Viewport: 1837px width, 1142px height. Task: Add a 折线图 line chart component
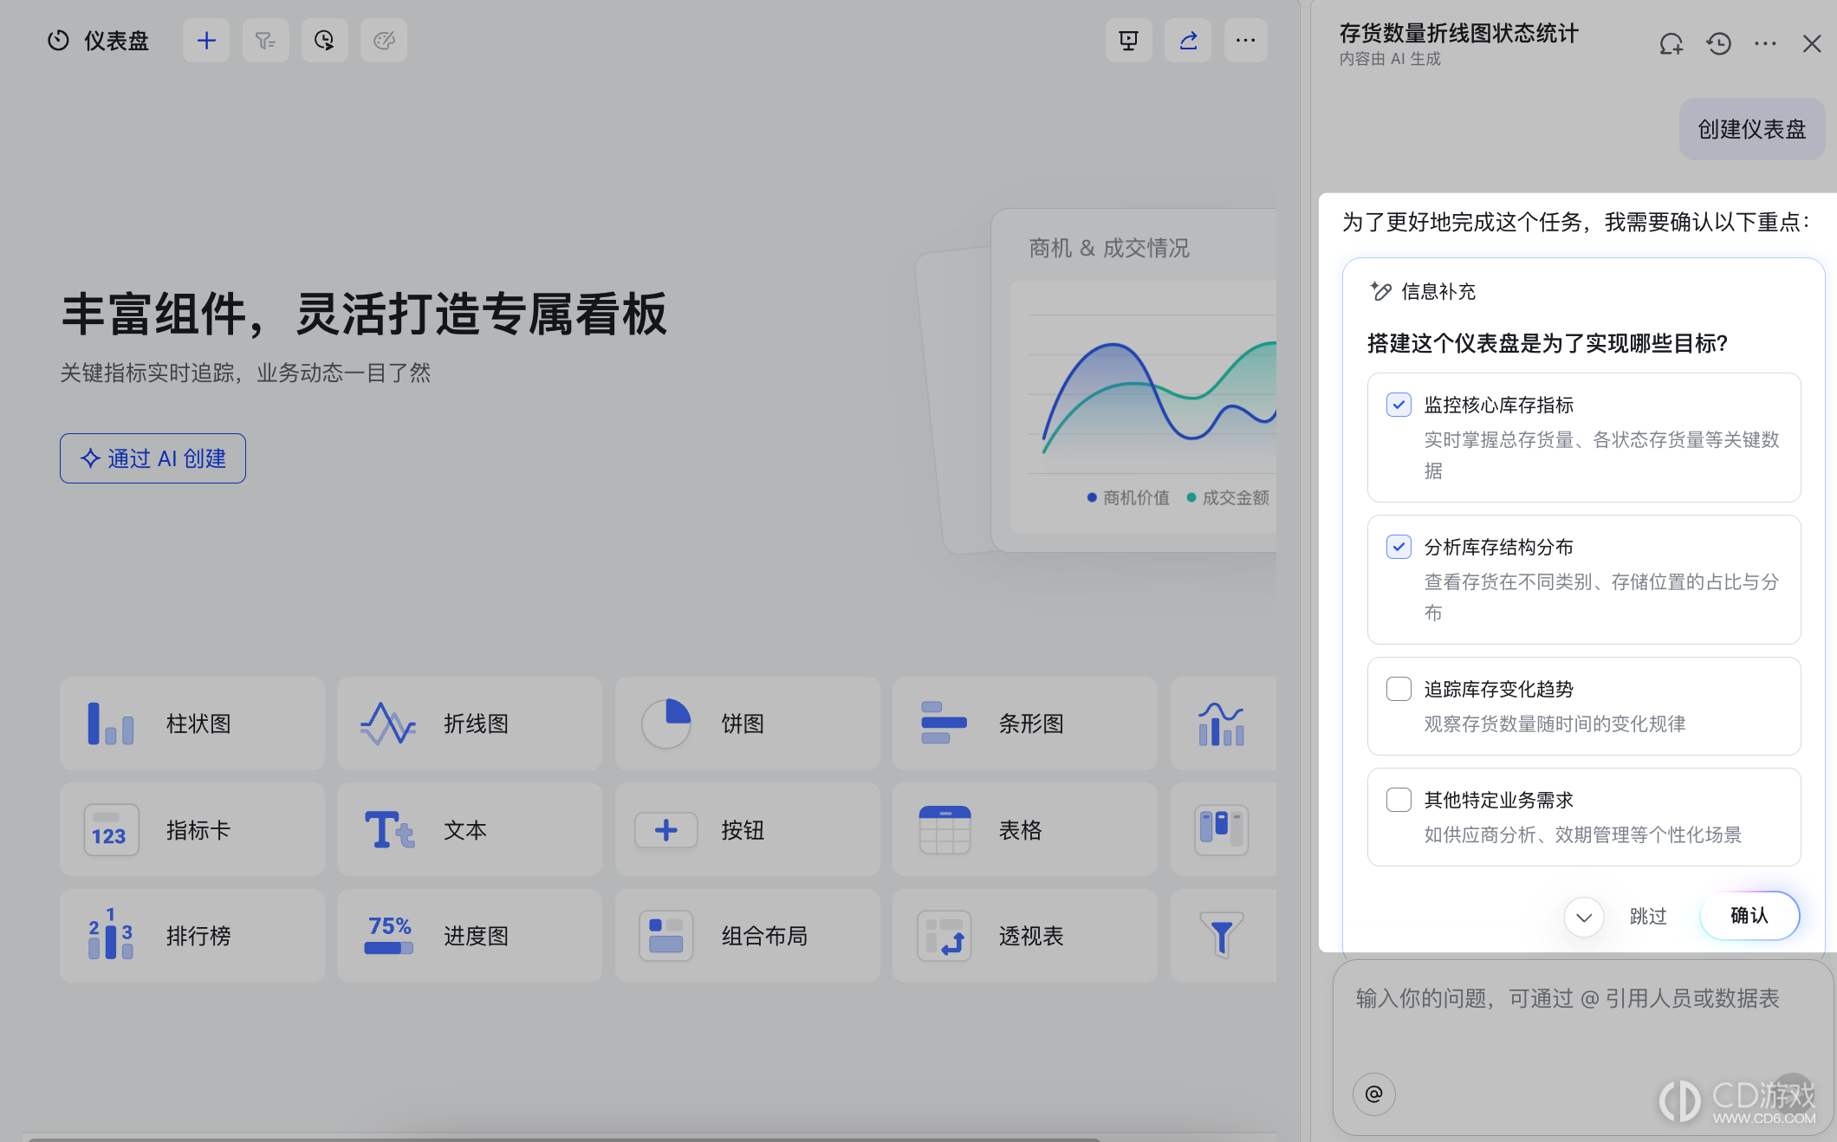[x=470, y=723]
